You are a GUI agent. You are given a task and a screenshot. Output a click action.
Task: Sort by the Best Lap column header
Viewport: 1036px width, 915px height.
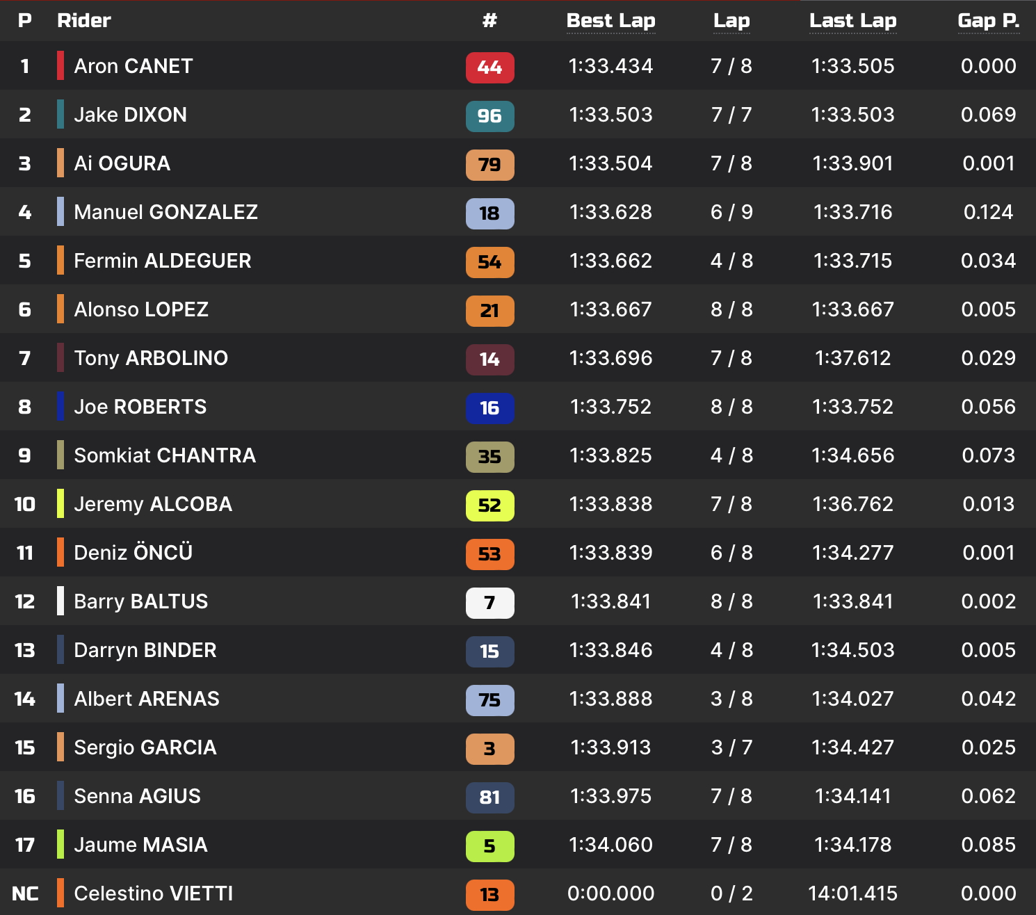(610, 21)
